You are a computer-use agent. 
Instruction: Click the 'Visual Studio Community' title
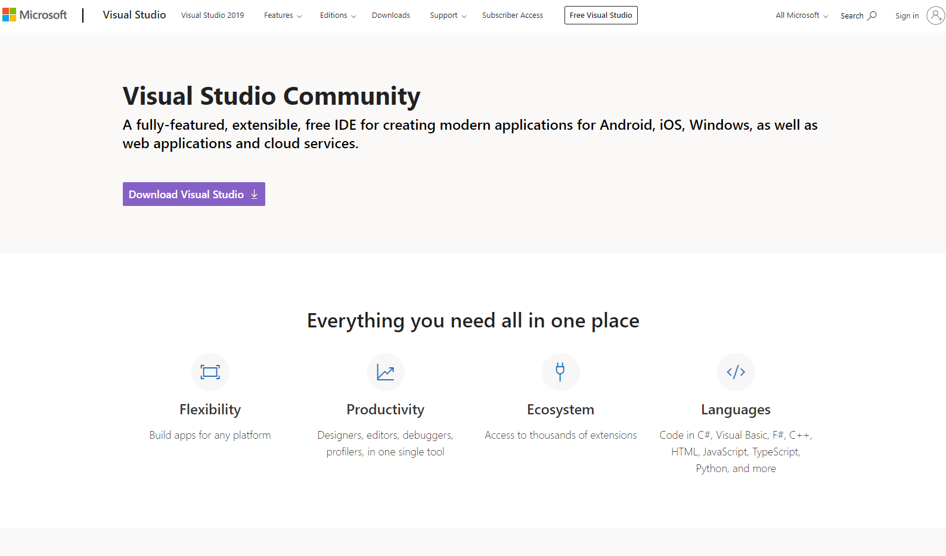(272, 96)
